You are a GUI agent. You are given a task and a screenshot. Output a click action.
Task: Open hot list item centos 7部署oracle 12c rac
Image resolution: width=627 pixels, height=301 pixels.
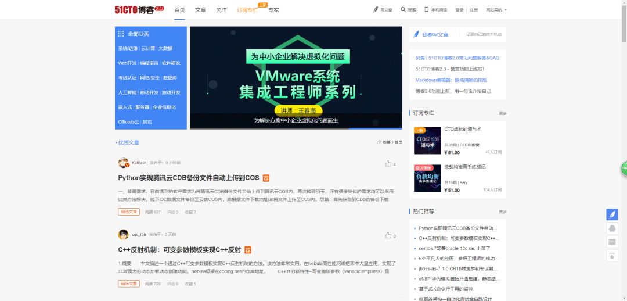point(455,249)
